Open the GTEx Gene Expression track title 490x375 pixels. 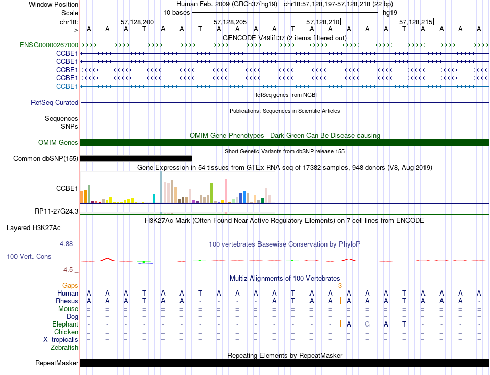(285, 168)
